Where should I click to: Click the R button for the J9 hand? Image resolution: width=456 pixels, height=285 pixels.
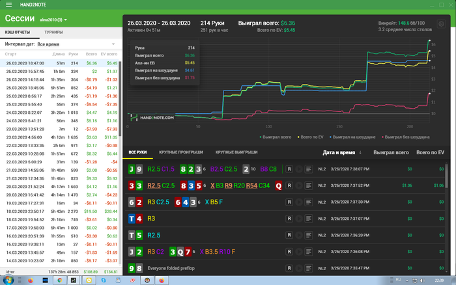point(289,169)
